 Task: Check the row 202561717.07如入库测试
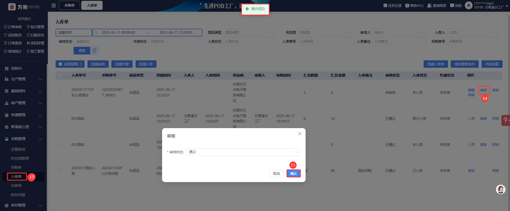point(60,92)
